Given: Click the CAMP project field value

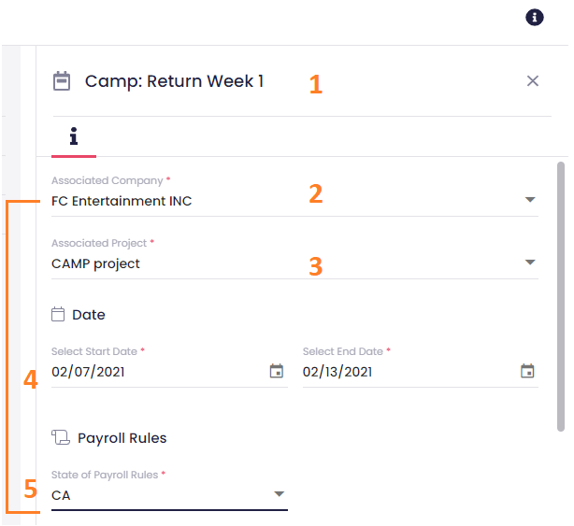Looking at the screenshot, I should (x=95, y=263).
